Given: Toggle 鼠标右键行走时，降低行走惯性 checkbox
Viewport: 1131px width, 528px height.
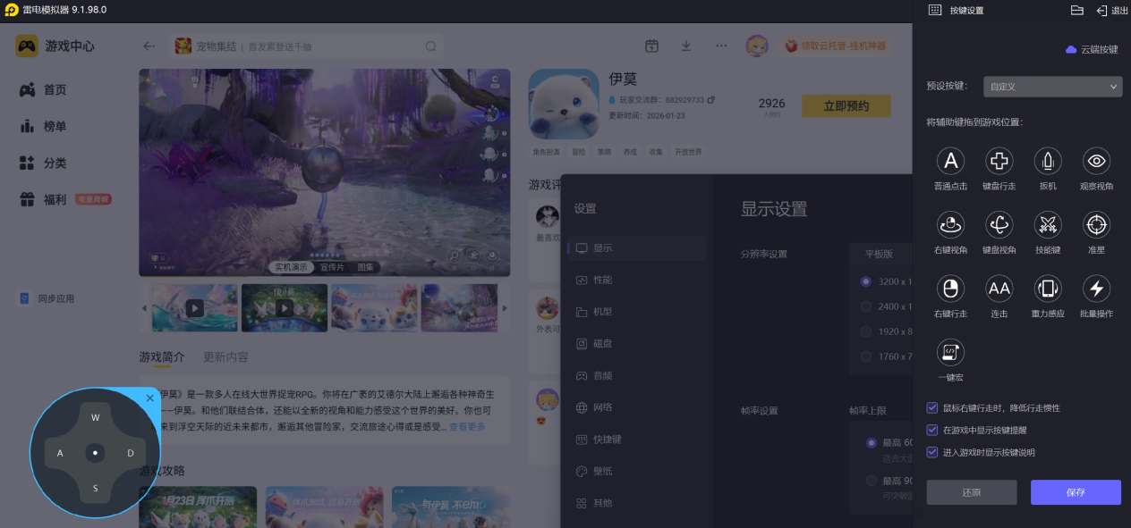Looking at the screenshot, I should tap(932, 407).
